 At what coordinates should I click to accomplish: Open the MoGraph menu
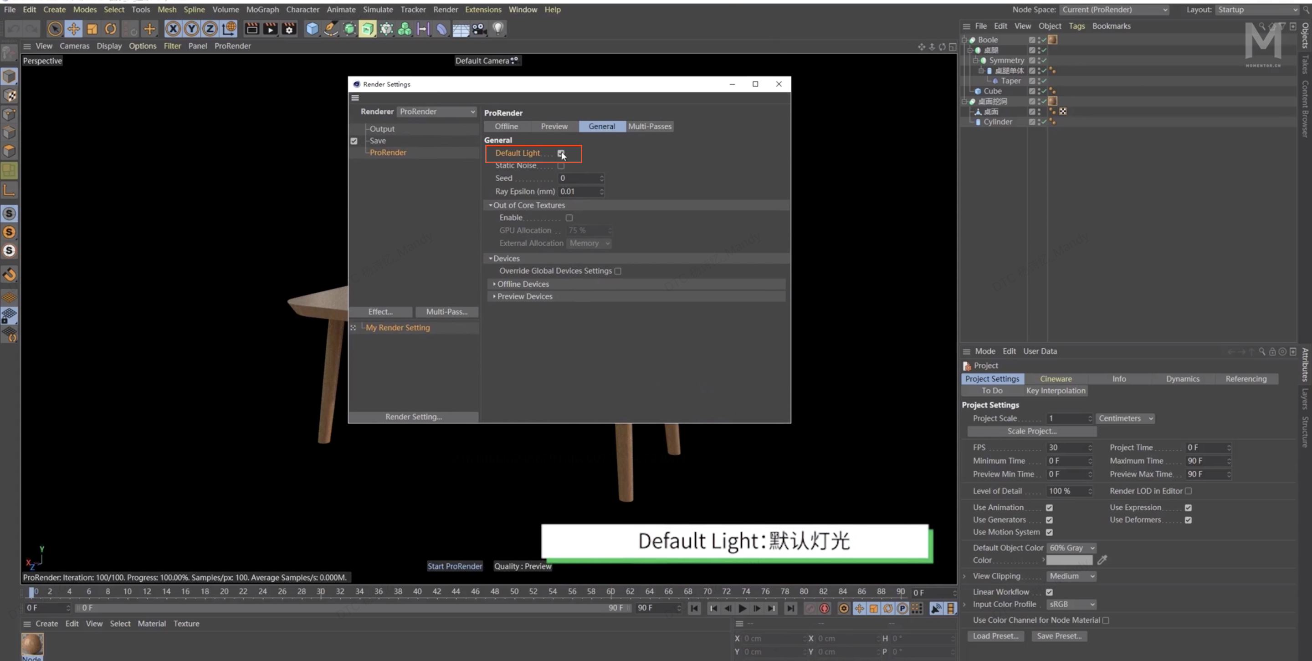tap(262, 9)
